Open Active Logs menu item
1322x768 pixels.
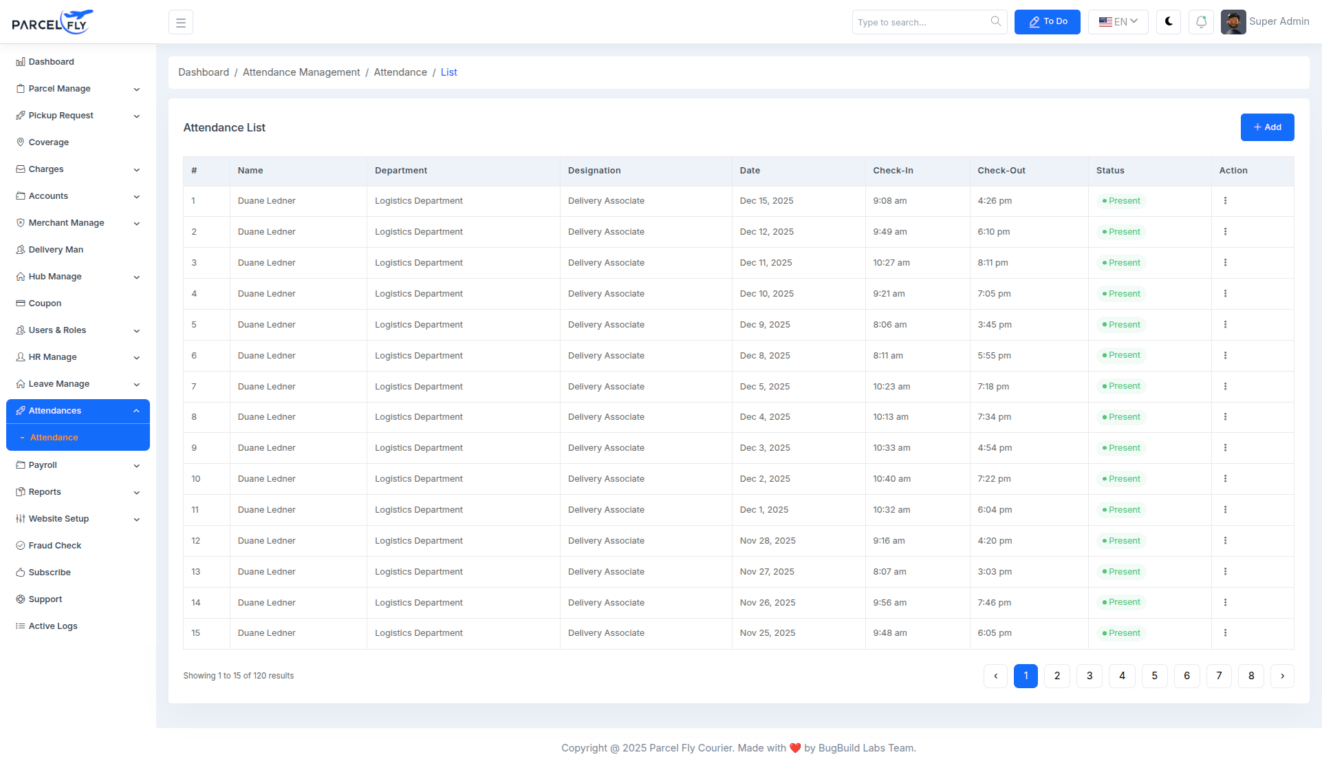click(x=53, y=626)
